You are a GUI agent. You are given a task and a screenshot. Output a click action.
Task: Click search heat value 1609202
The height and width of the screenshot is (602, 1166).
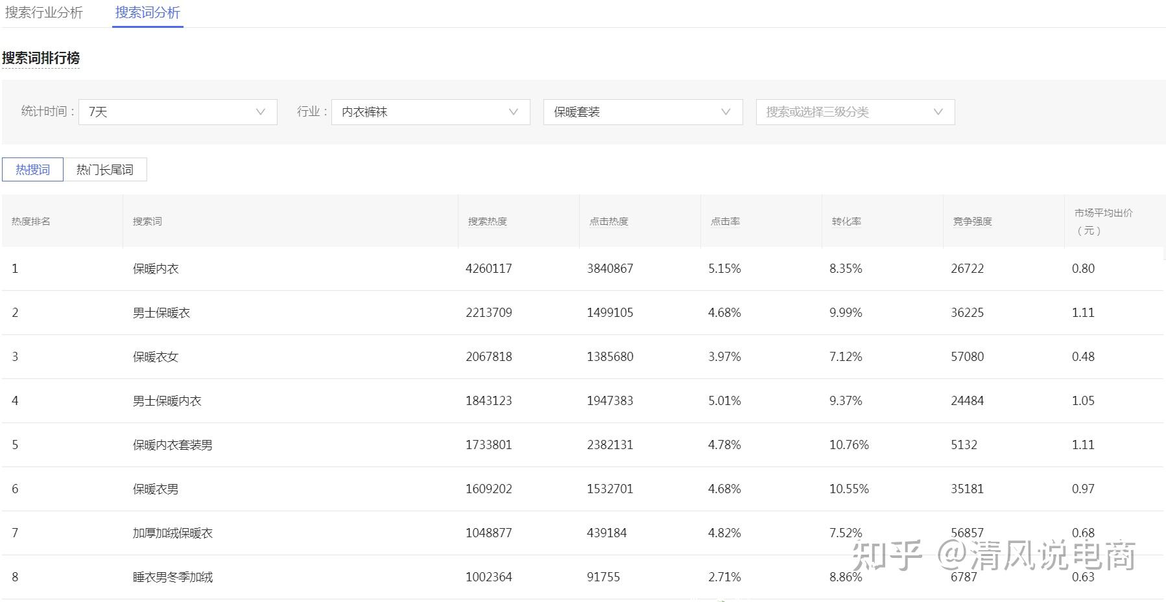click(x=489, y=489)
